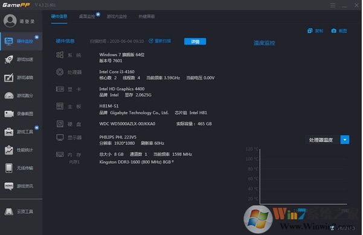Screen dimensions: 363x235
Task: Select the PHILIPS PHL 223V5 monitor text
Action: 118,137
